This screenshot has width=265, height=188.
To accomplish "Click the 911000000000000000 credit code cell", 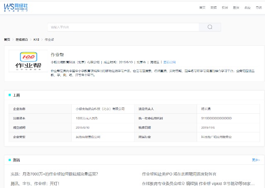I will click(x=228, y=118).
